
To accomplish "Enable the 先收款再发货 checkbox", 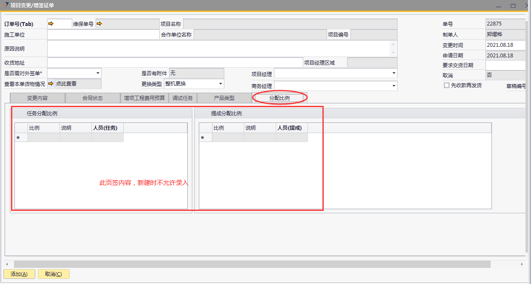I will pyautogui.click(x=446, y=85).
